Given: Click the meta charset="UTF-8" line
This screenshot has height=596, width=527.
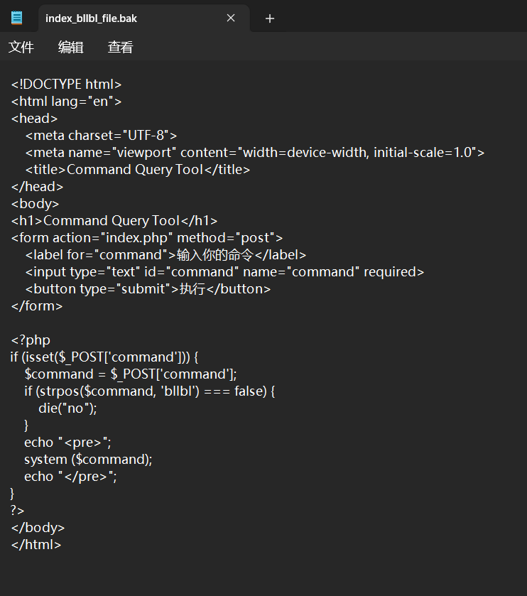Looking at the screenshot, I should (x=101, y=135).
